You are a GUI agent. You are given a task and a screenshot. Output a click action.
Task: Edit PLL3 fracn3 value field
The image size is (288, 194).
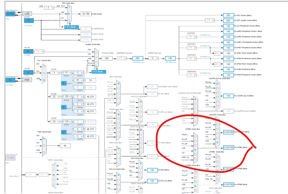tap(63, 132)
